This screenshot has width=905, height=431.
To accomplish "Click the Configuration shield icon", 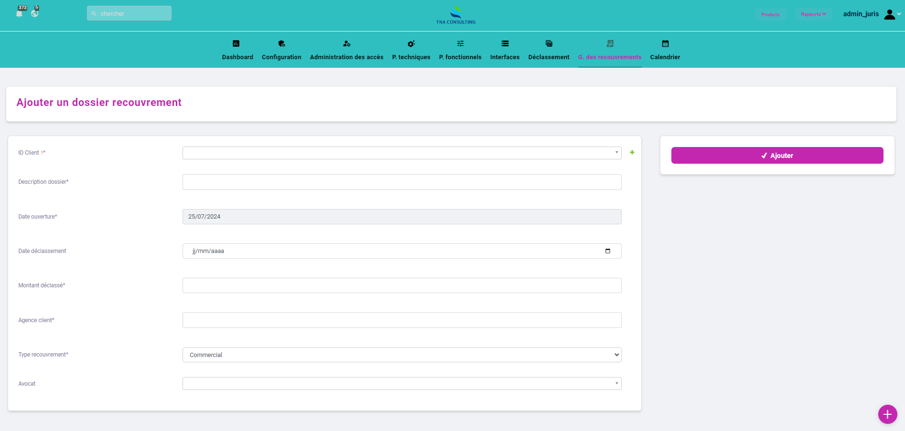I will coord(281,43).
